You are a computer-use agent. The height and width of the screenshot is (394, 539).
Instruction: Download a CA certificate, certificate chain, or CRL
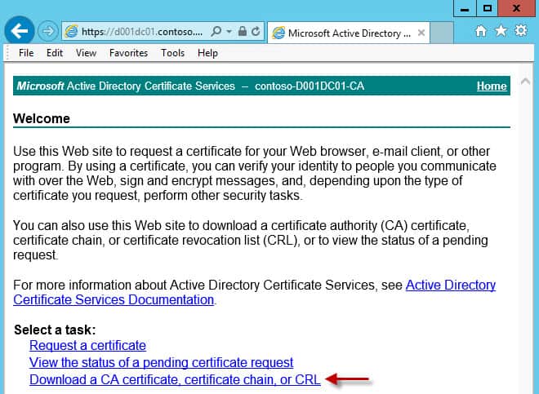[175, 380]
